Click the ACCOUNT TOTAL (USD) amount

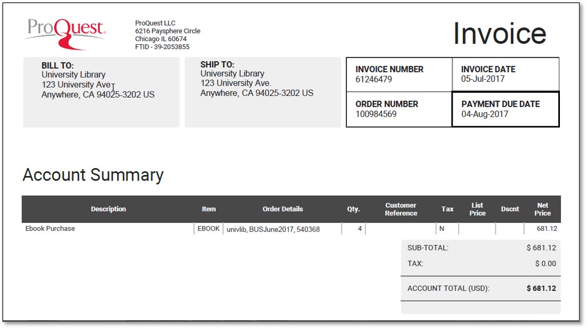[541, 288]
